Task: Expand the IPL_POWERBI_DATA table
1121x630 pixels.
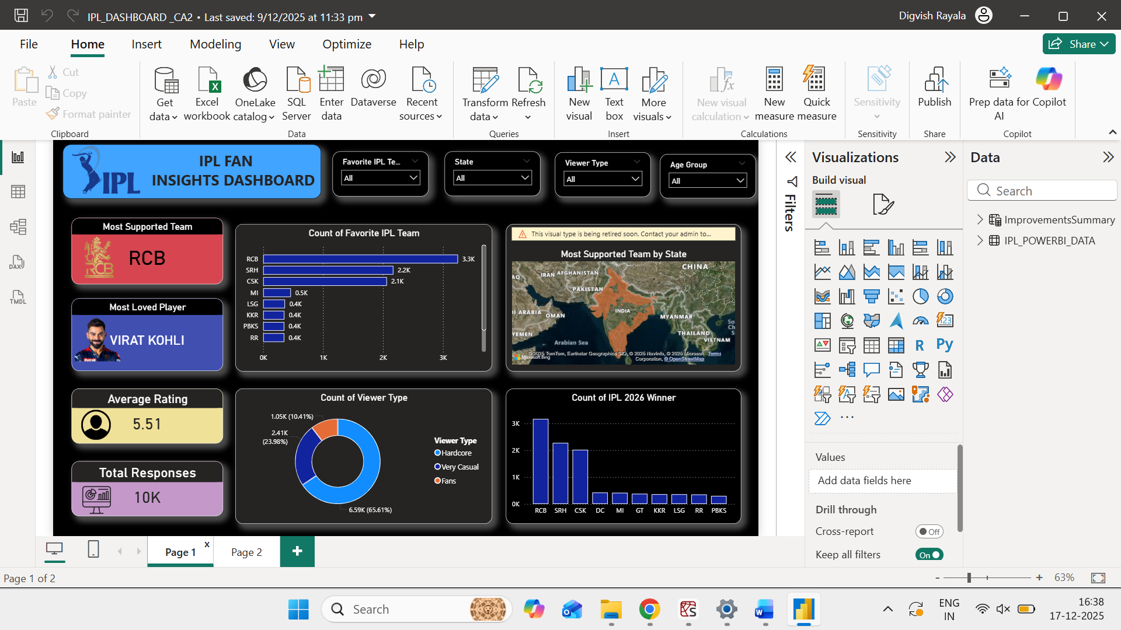Action: (980, 240)
